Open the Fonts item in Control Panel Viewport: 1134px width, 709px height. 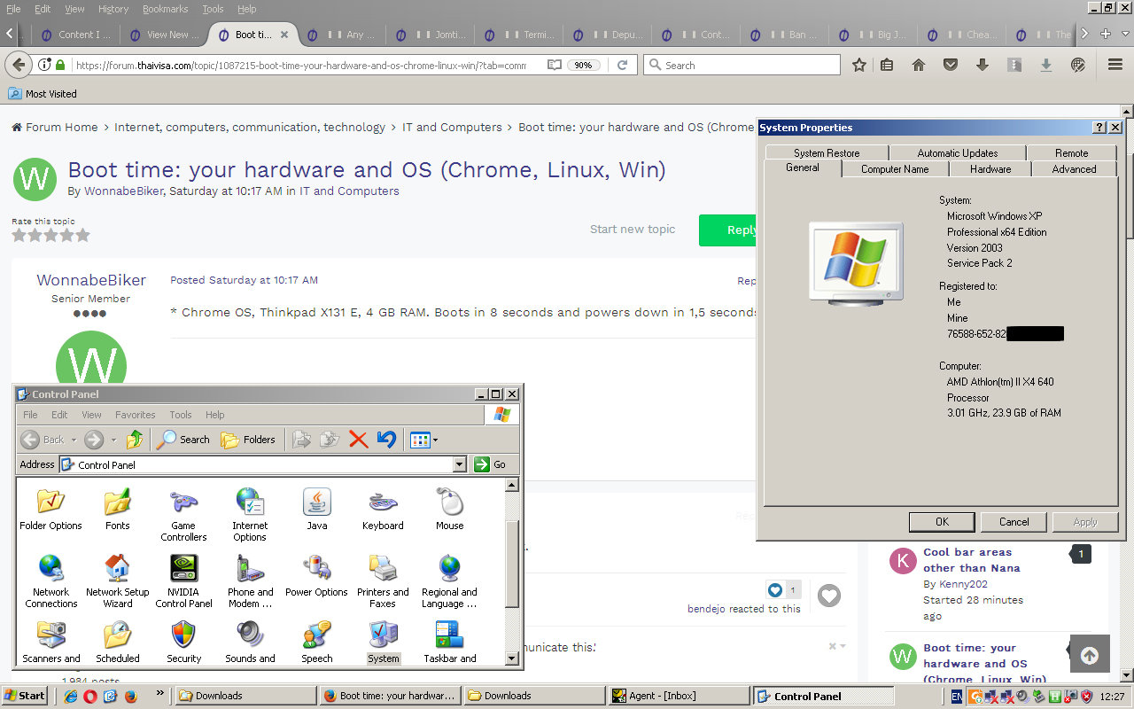coord(118,510)
